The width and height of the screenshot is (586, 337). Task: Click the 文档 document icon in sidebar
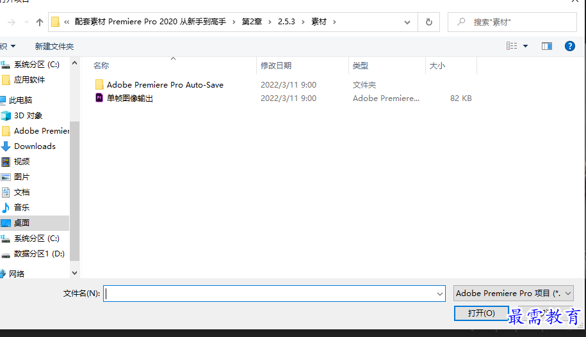click(6, 192)
